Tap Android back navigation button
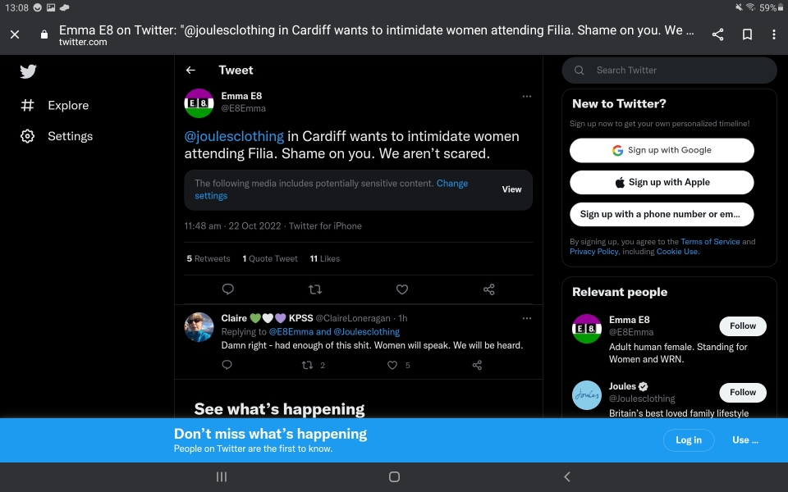This screenshot has width=788, height=492. 567,477
